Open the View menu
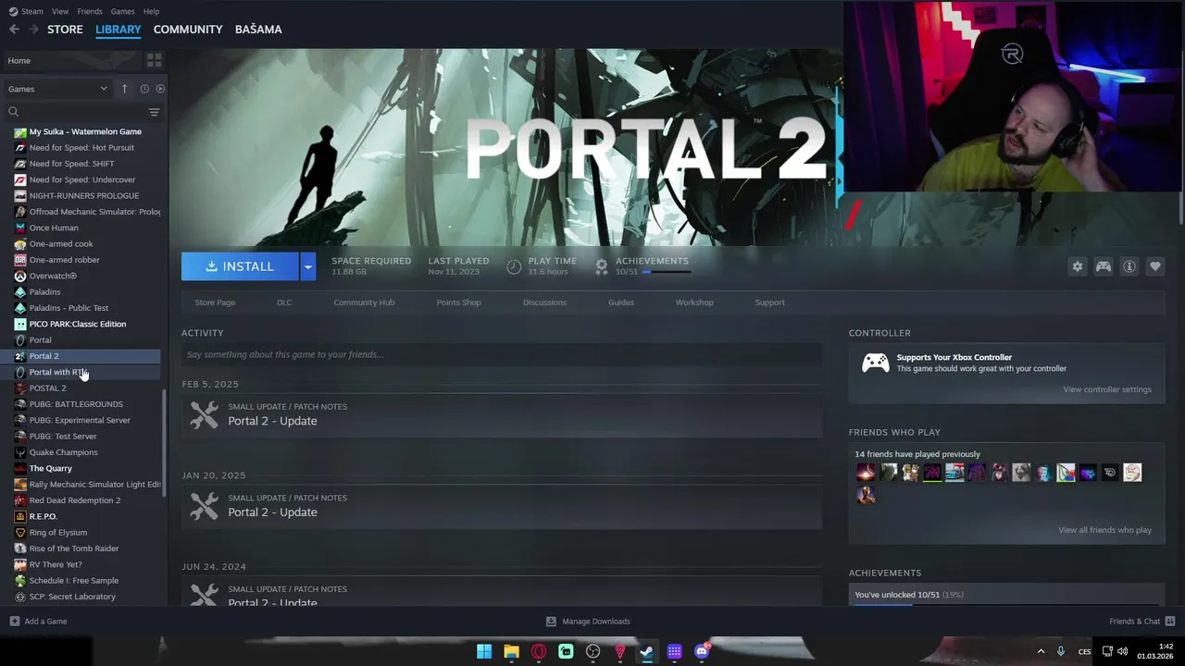 60,11
